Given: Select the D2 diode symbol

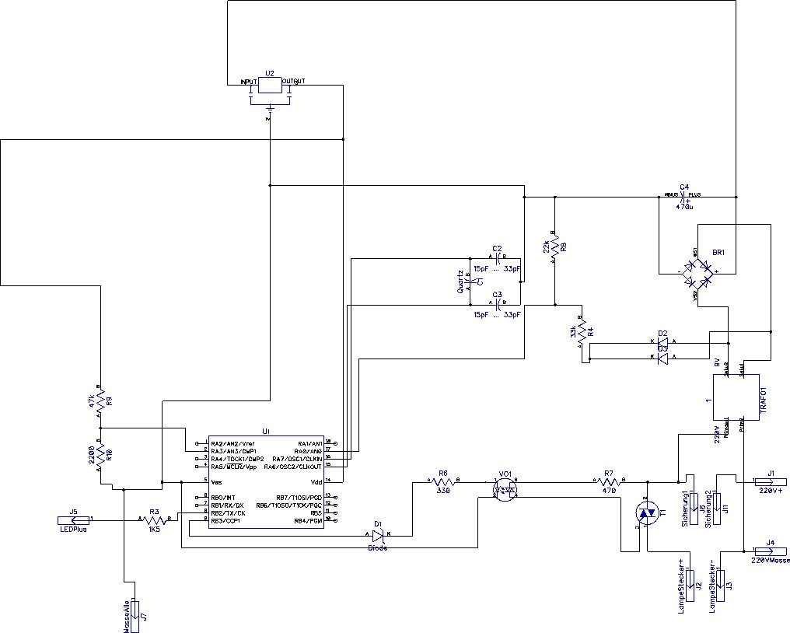Looking at the screenshot, I should (x=663, y=343).
